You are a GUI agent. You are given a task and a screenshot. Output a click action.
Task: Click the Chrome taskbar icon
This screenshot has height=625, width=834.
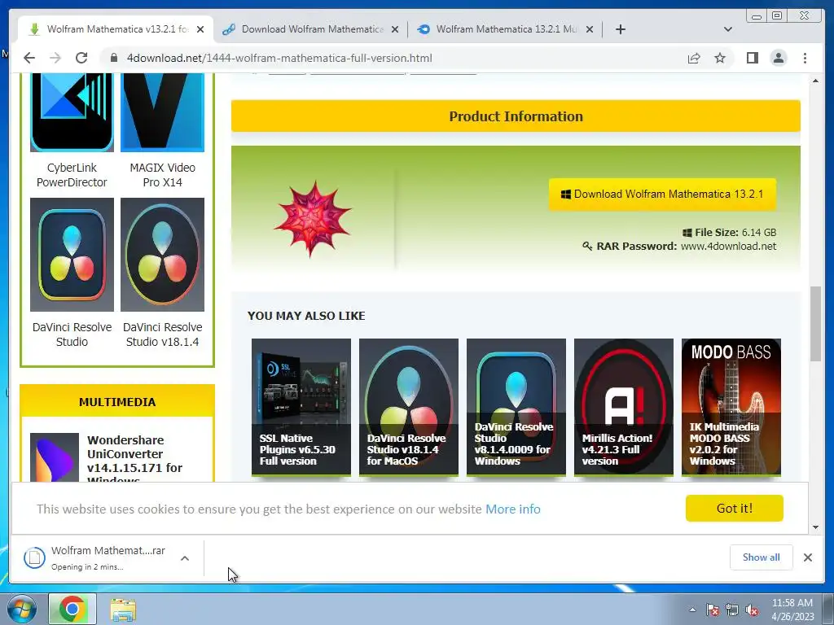[x=72, y=609]
